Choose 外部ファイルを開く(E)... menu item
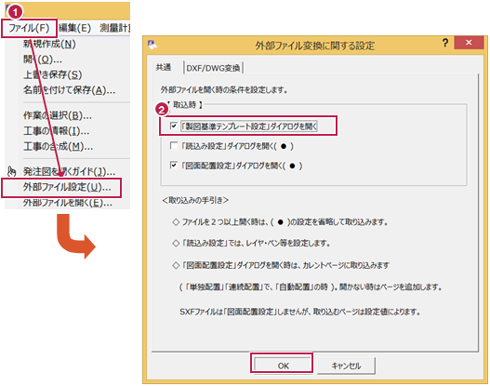The image size is (490, 386). [x=68, y=203]
